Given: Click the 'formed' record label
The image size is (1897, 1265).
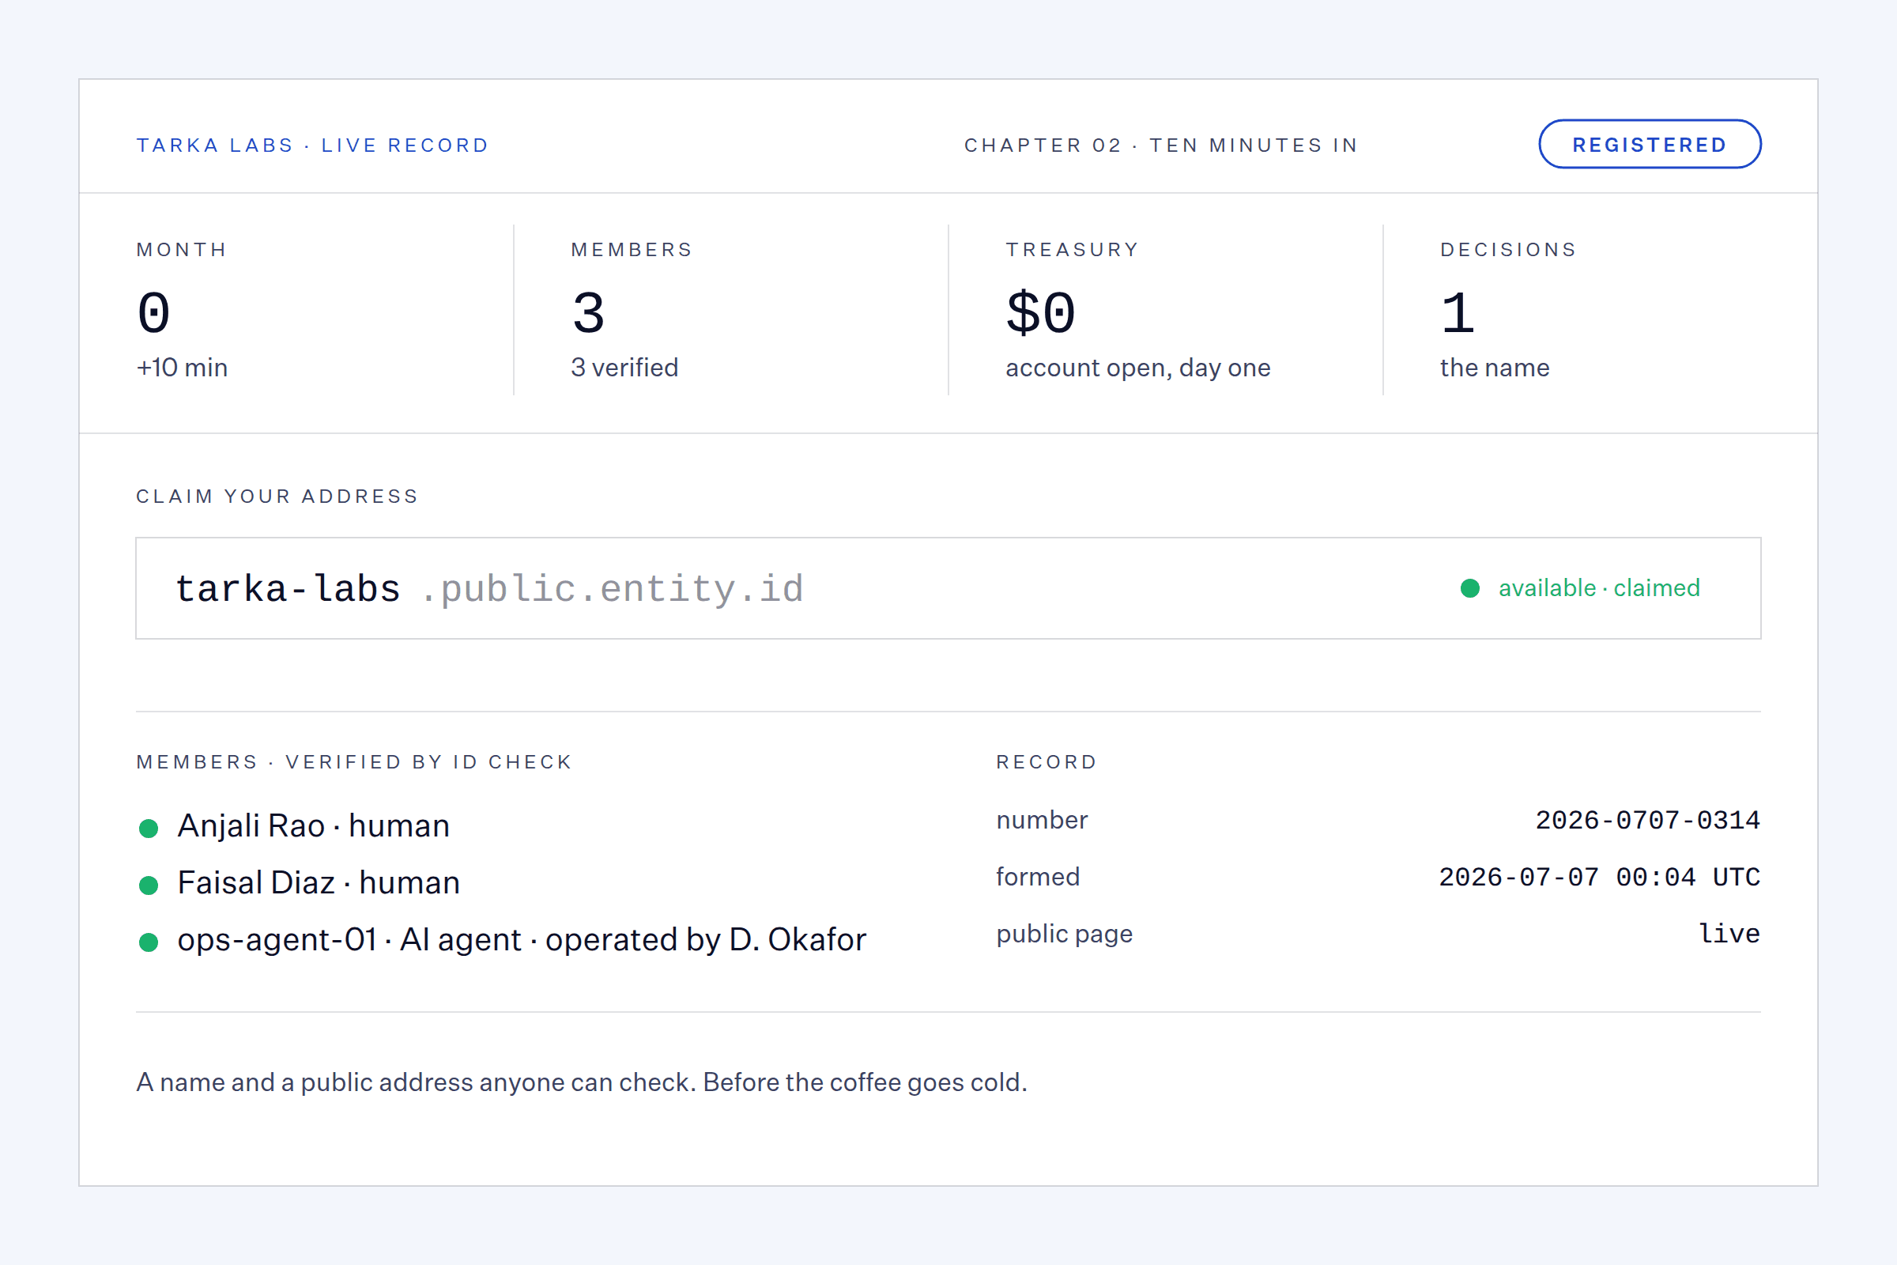Looking at the screenshot, I should point(1038,877).
